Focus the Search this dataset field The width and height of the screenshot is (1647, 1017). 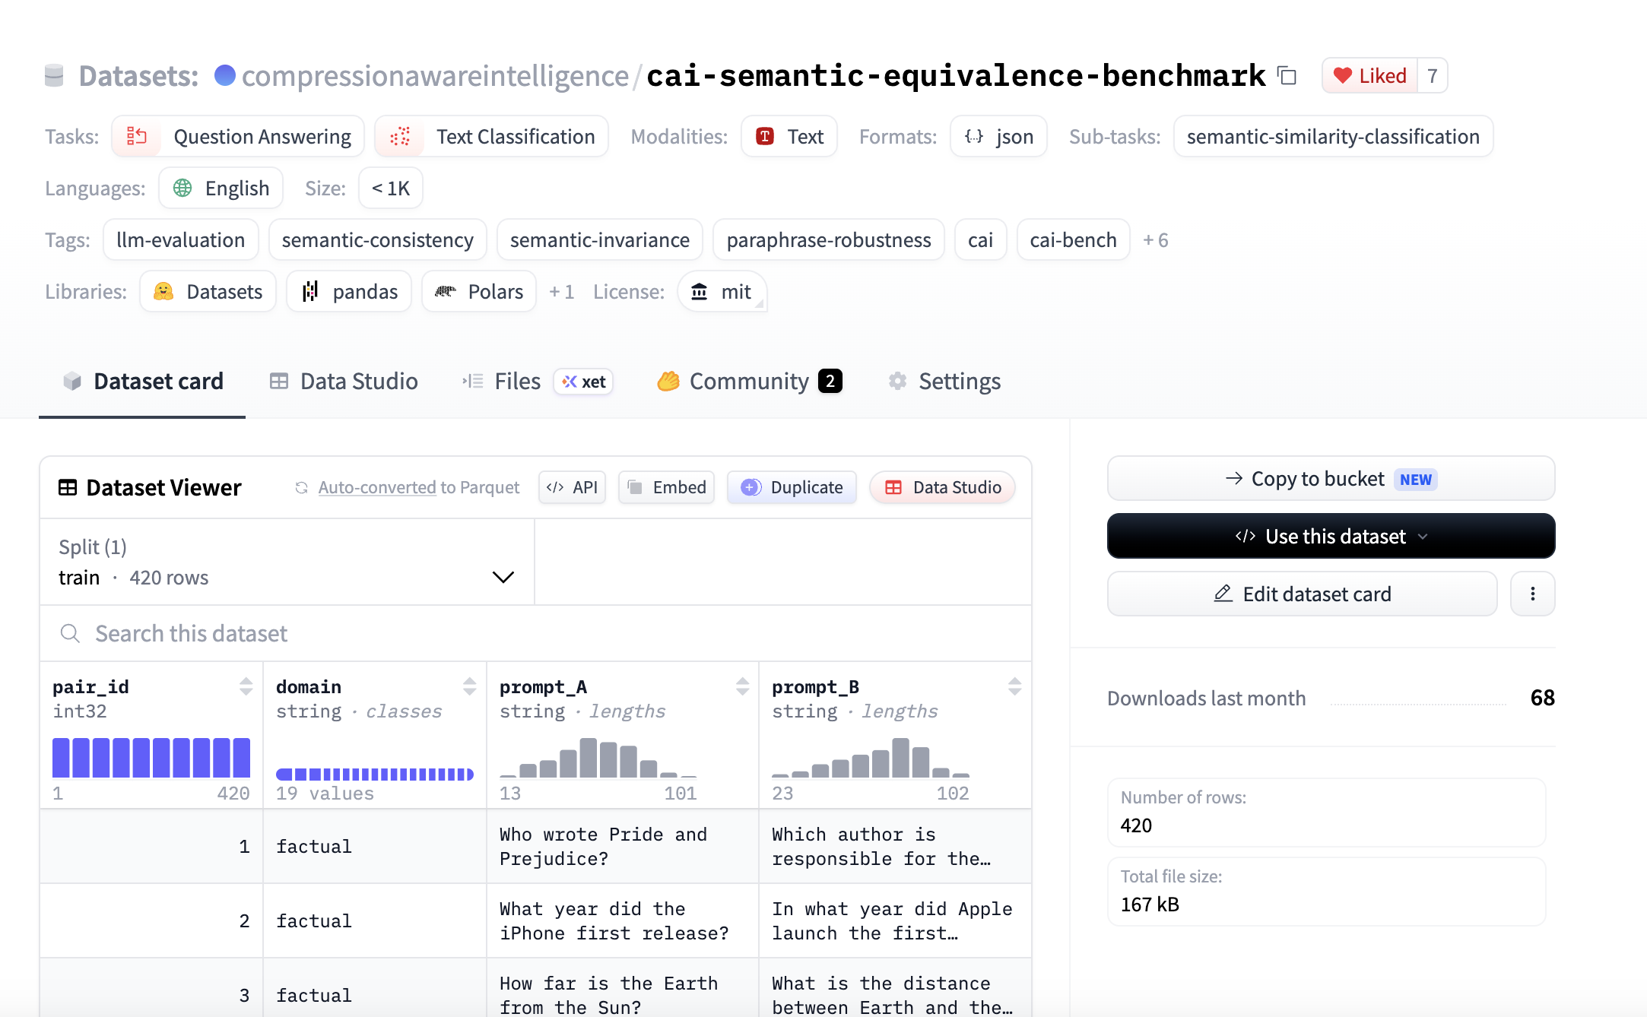click(x=535, y=633)
